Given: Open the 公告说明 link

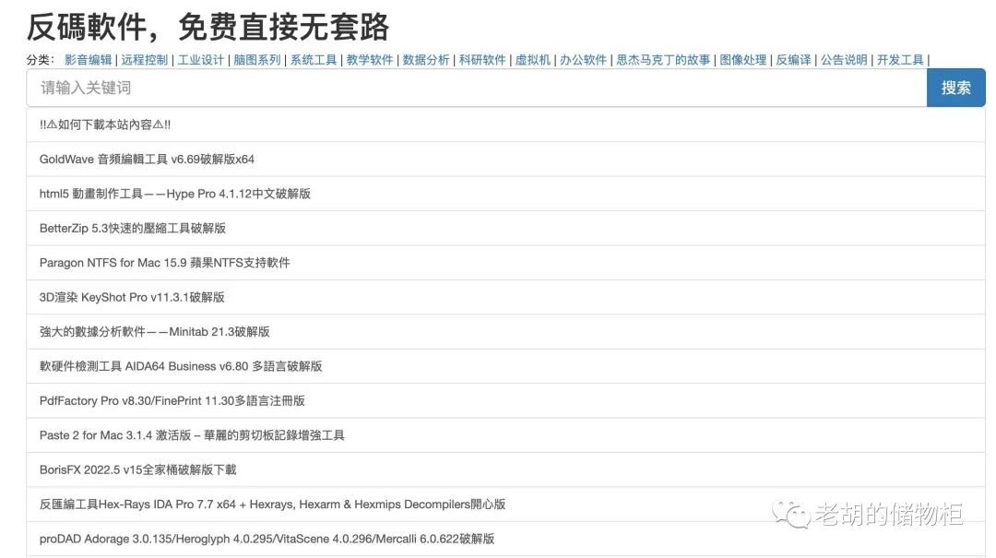Looking at the screenshot, I should coord(844,60).
